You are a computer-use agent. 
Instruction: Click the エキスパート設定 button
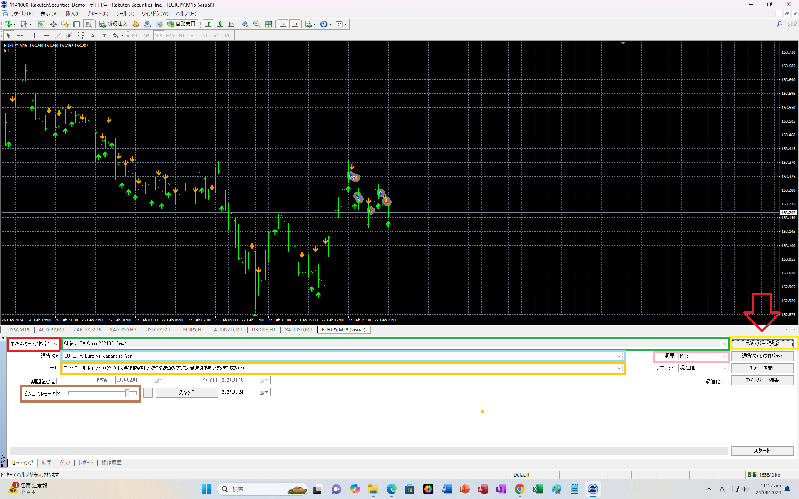pyautogui.click(x=762, y=344)
